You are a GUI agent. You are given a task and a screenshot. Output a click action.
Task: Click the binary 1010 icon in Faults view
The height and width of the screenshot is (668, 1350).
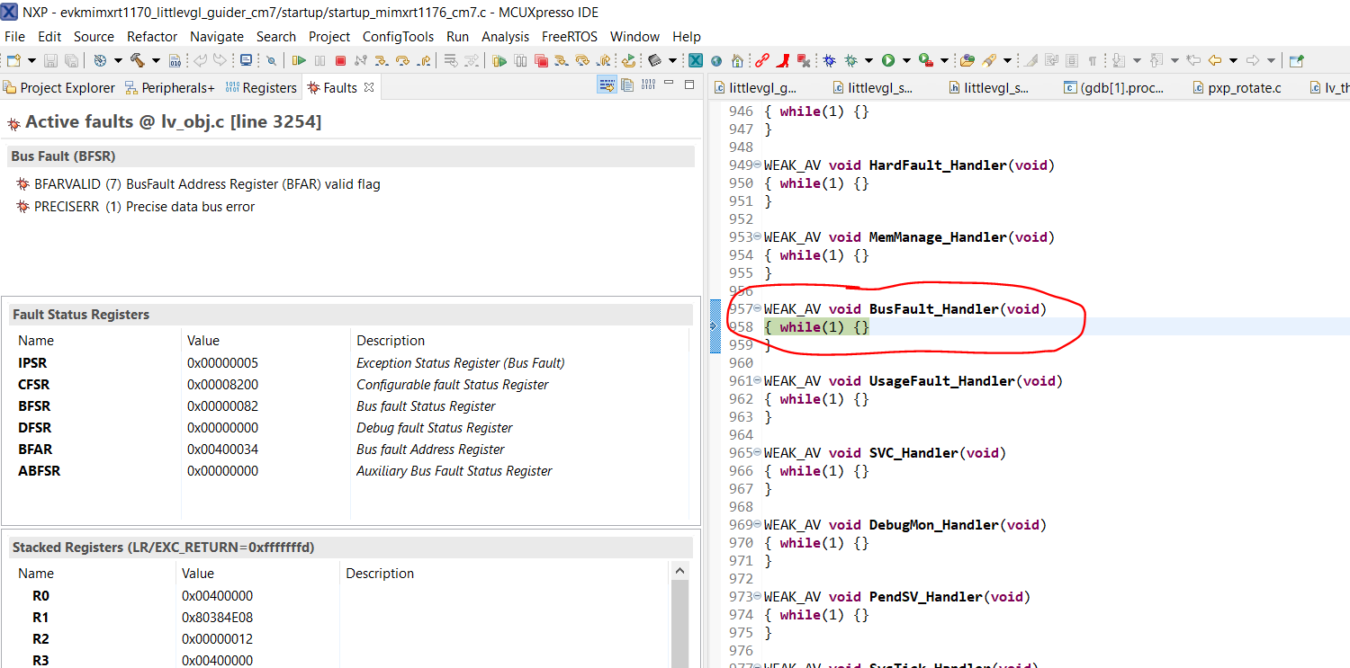coord(648,85)
